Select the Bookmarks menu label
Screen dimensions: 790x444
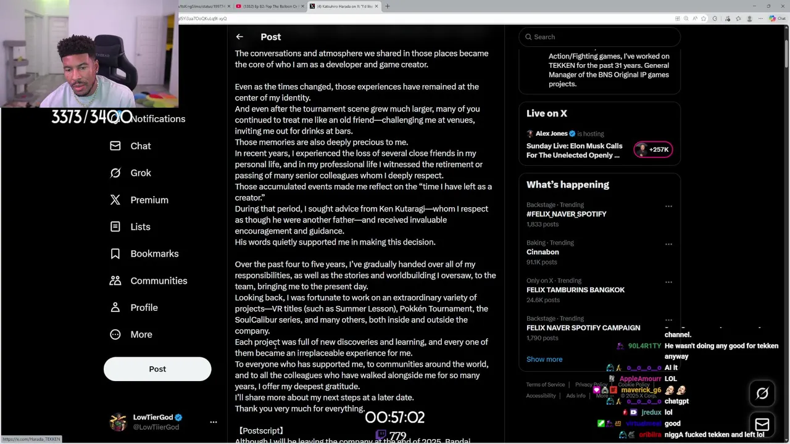coord(154,253)
